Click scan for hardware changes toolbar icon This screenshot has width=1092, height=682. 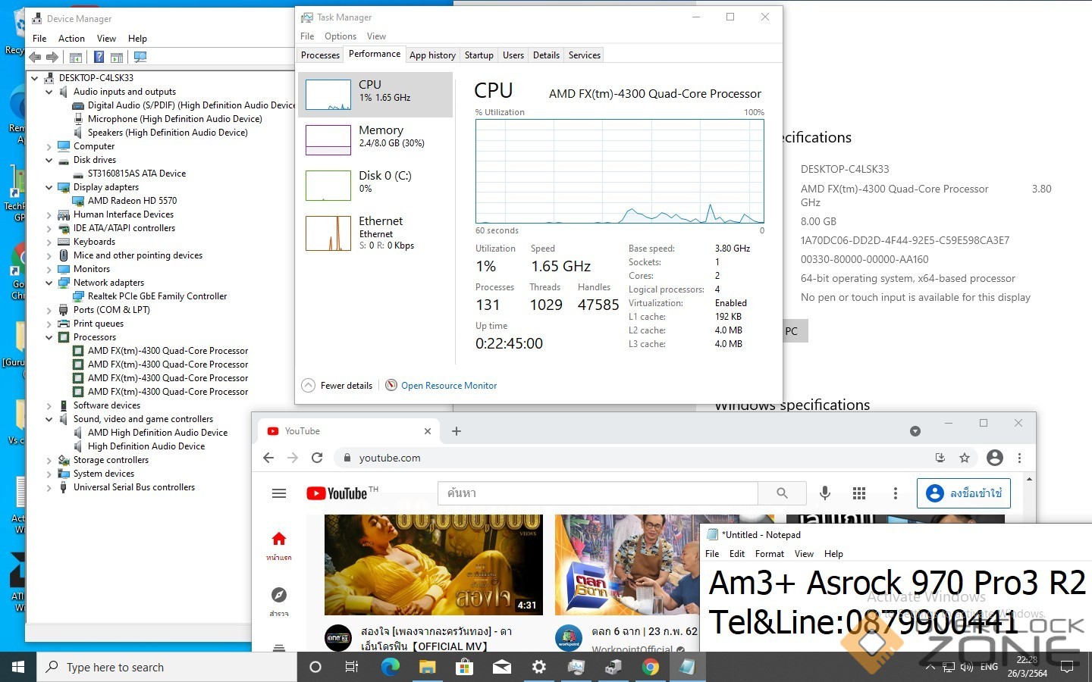click(x=140, y=57)
